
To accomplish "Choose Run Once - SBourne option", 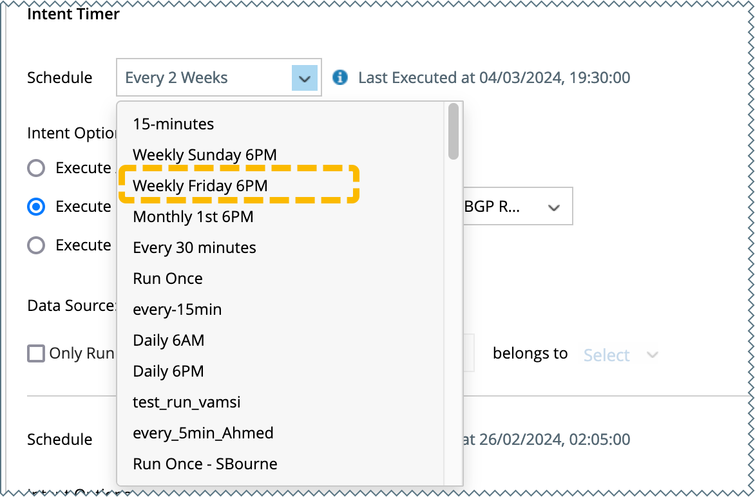I will point(205,464).
